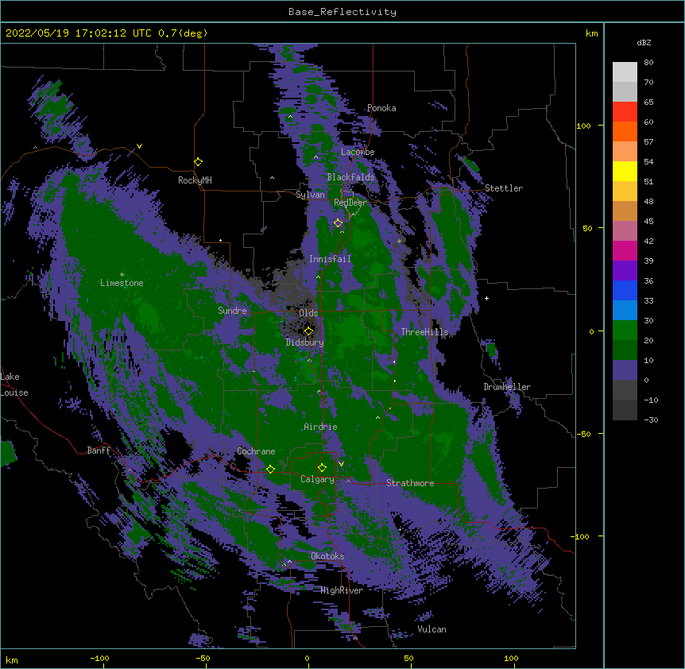The image size is (685, 669).
Task: Click the Didsbury city label
Action: click(305, 342)
